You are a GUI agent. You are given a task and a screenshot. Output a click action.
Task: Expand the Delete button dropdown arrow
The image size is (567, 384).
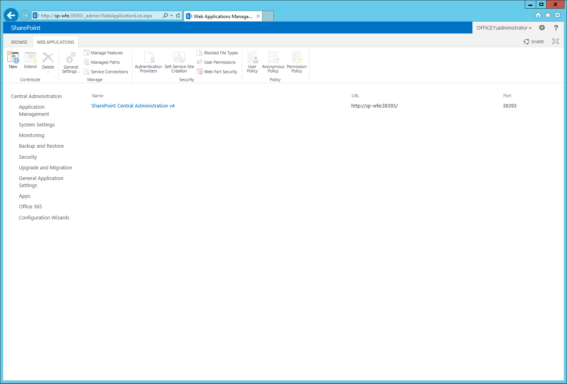(48, 72)
